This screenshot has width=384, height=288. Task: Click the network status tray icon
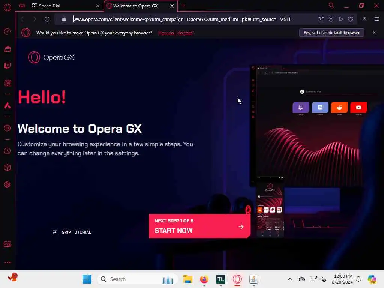(313, 279)
